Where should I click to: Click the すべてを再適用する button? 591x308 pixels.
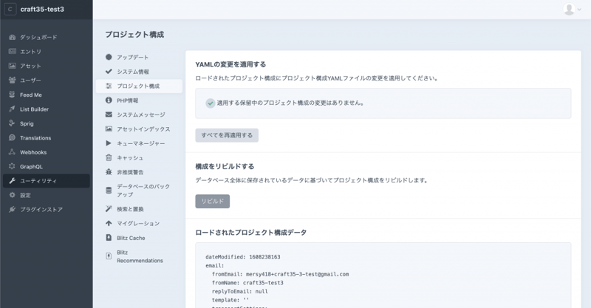(x=227, y=136)
